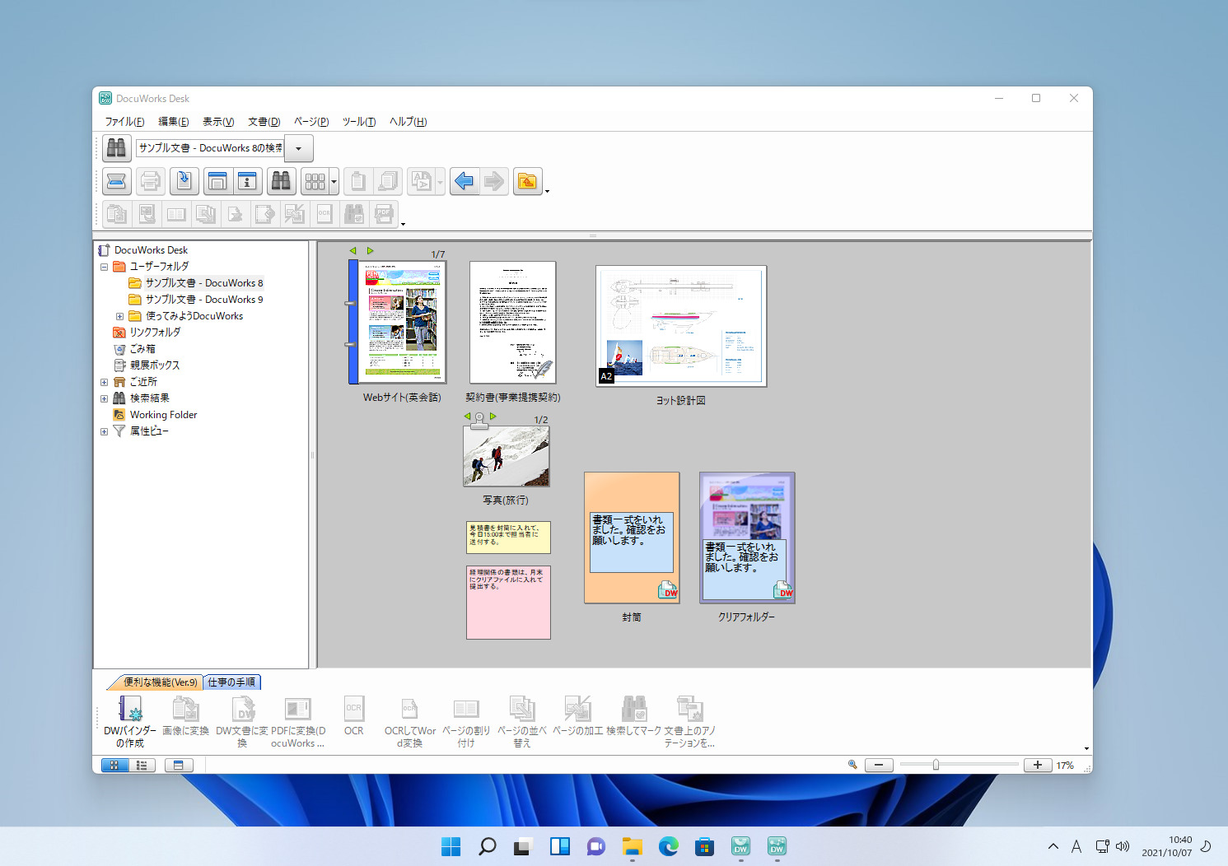The height and width of the screenshot is (866, 1228).
Task: Select the 検索してマーク tool
Action: click(634, 718)
